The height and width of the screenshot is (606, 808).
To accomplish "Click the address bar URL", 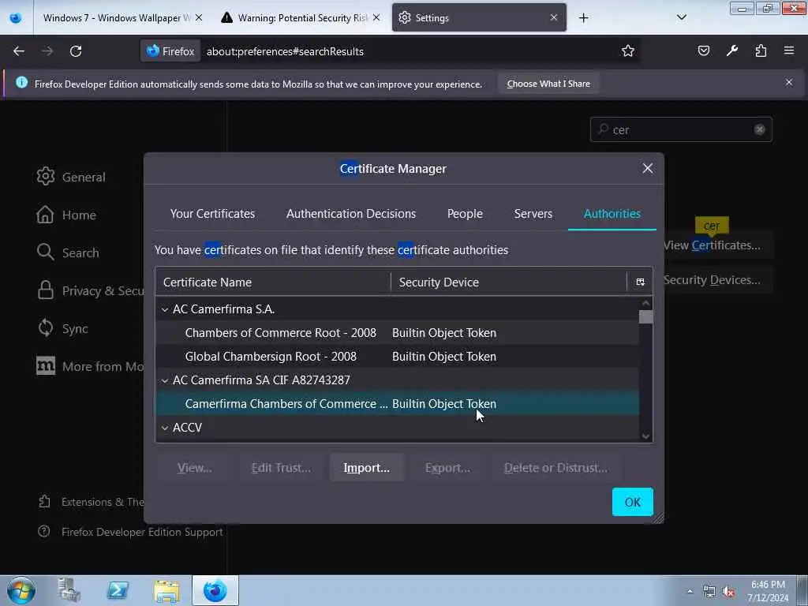I will click(285, 51).
